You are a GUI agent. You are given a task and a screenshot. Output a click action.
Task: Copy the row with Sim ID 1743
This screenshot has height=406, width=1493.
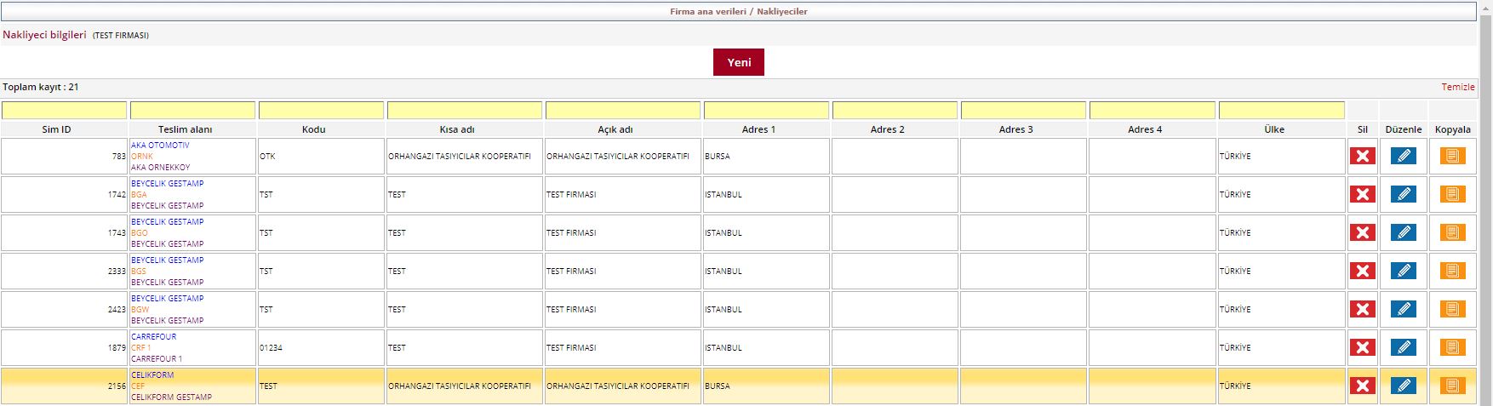1452,232
